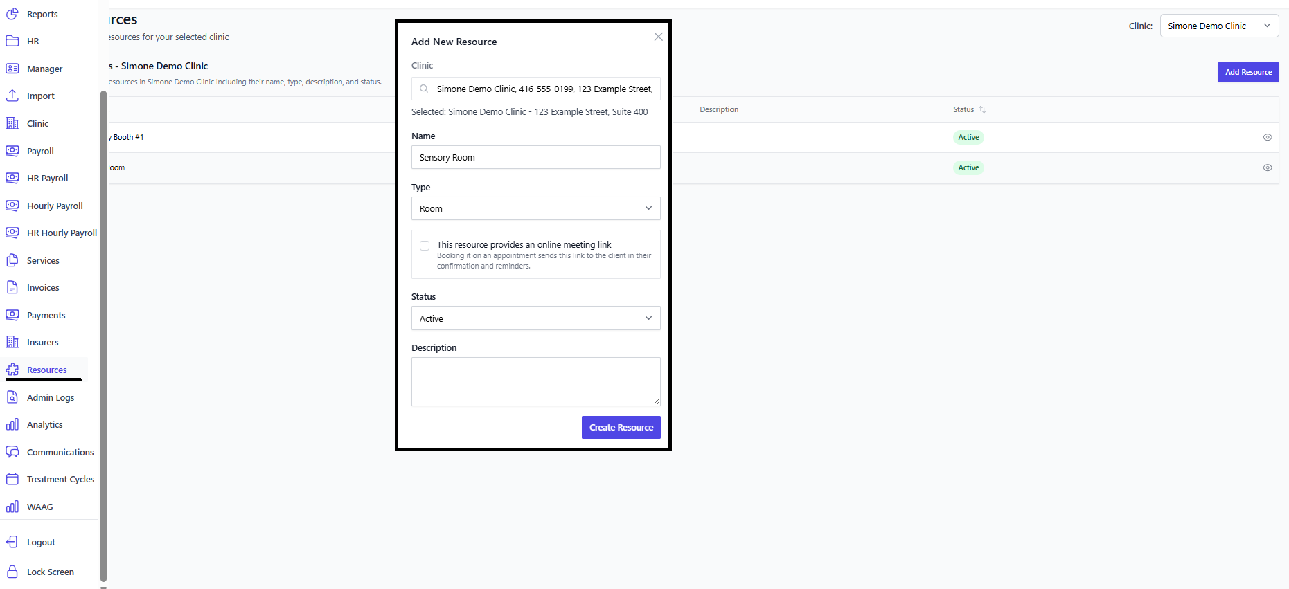Screen dimensions: 1289x589
Task: View the second resource row eye icon
Action: click(1268, 167)
